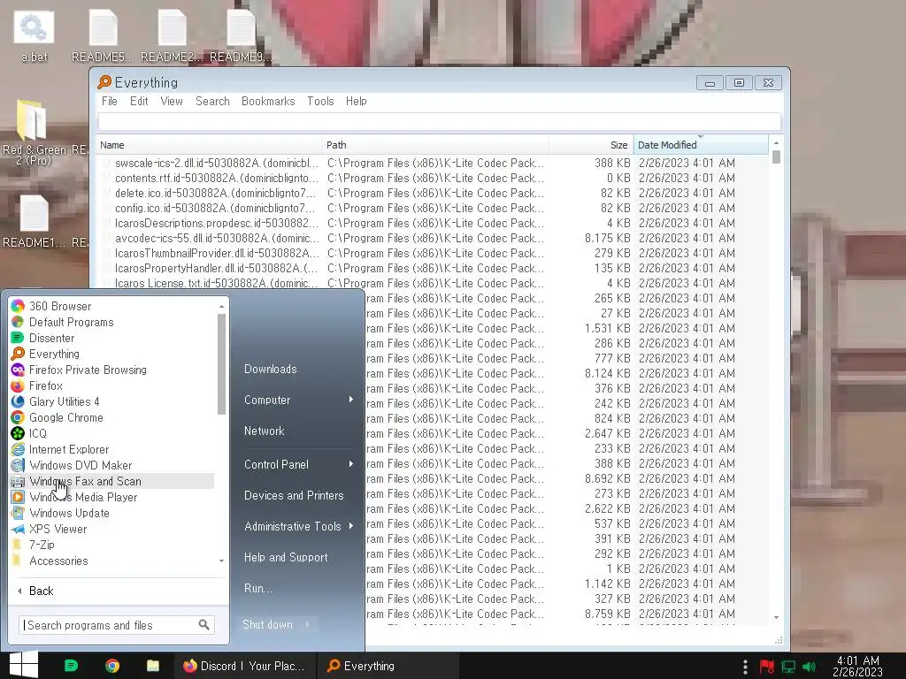This screenshot has width=906, height=679.
Task: Open the Search menu in Everything
Action: [212, 101]
